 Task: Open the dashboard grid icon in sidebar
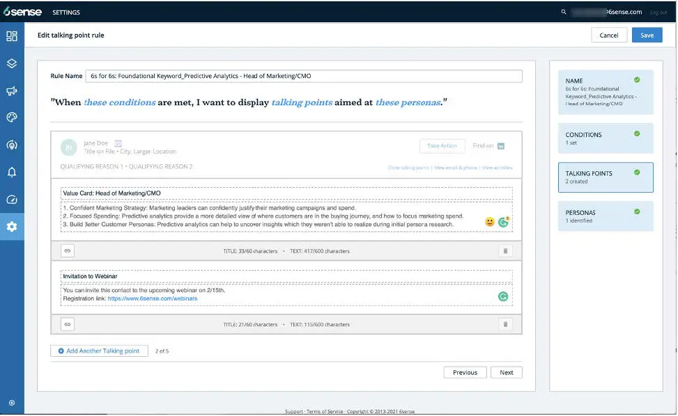point(11,36)
